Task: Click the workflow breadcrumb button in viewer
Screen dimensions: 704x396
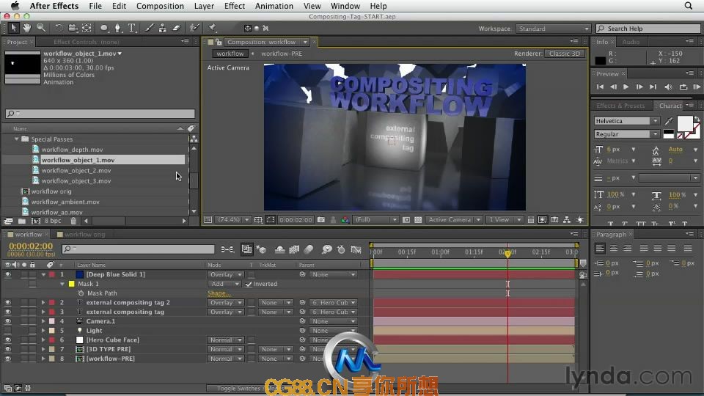Action: (230, 54)
